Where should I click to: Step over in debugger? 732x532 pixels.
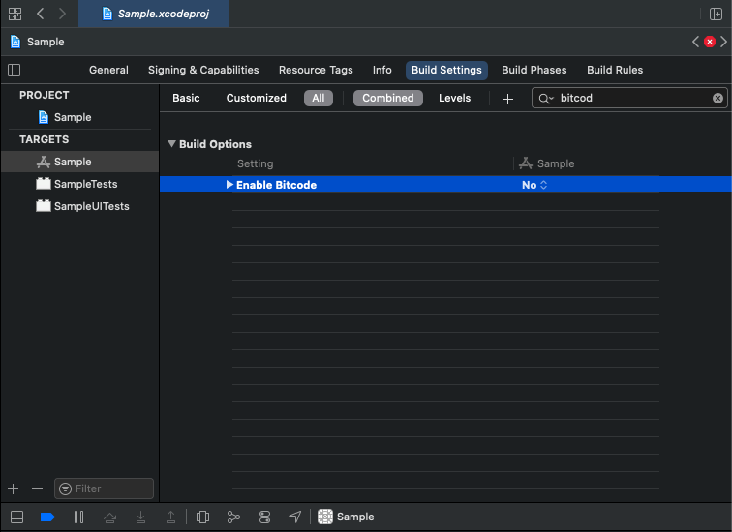click(x=110, y=517)
